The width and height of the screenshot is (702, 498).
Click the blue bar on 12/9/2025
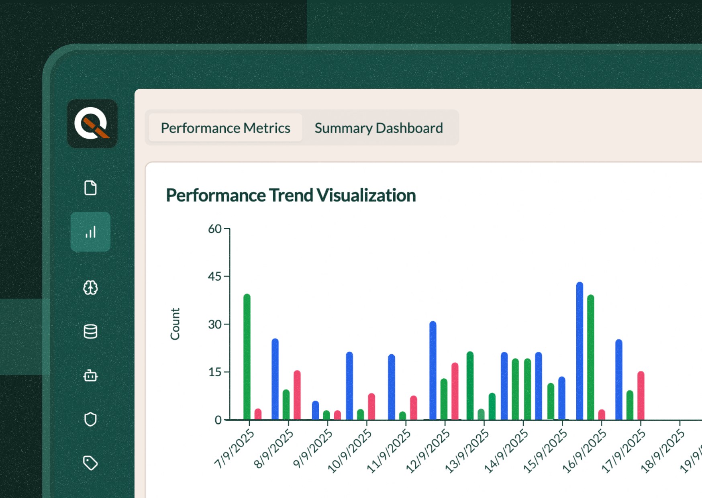[x=433, y=369]
